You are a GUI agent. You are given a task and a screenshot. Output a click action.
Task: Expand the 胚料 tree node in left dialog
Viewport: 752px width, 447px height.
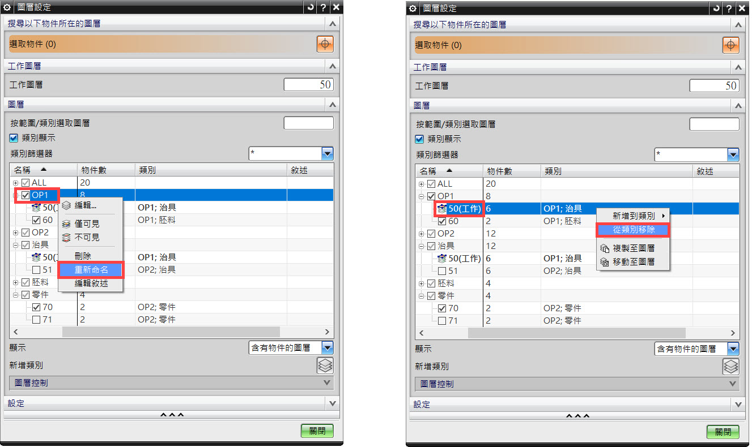coord(15,282)
